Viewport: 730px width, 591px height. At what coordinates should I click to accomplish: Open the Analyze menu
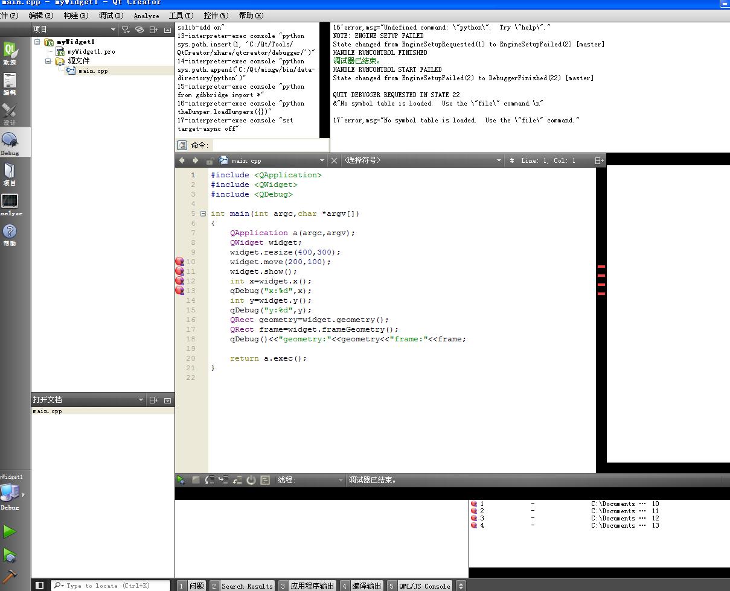click(x=146, y=16)
